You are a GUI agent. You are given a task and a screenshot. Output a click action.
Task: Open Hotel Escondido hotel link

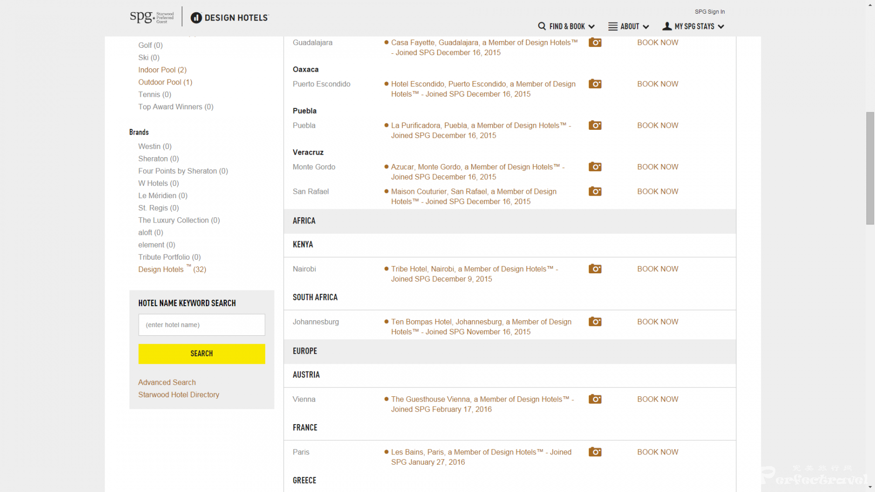[483, 89]
